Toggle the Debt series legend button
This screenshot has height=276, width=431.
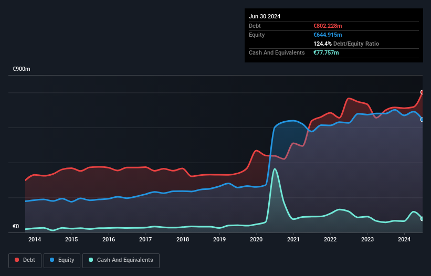click(x=25, y=260)
